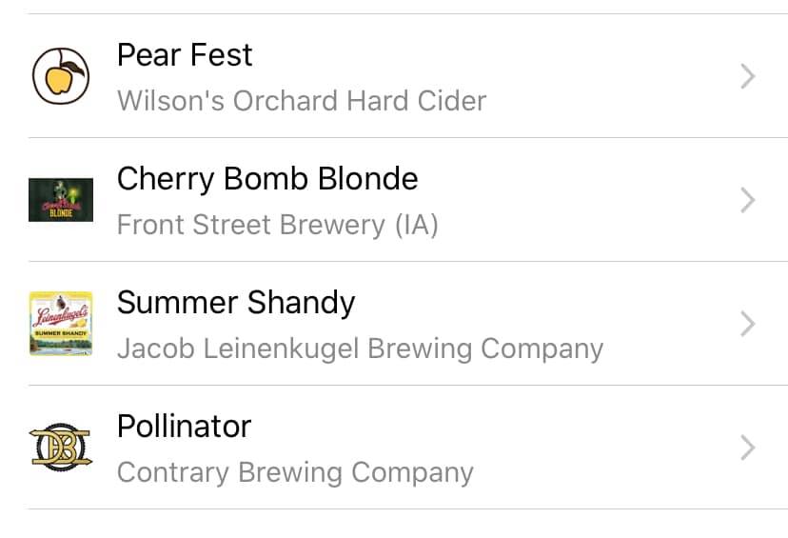Select the Cherry Bomb Blonde title text

point(267,179)
